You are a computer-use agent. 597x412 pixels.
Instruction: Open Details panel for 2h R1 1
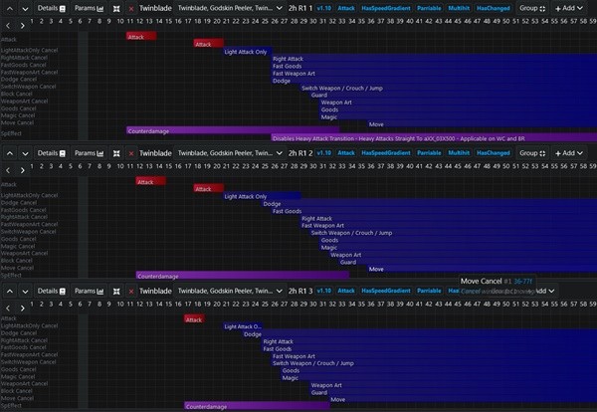tap(51, 8)
